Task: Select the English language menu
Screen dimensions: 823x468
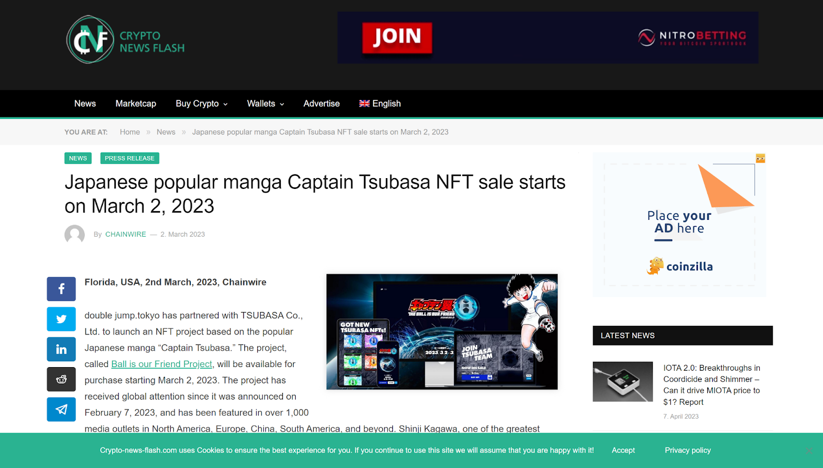Action: 380,103
